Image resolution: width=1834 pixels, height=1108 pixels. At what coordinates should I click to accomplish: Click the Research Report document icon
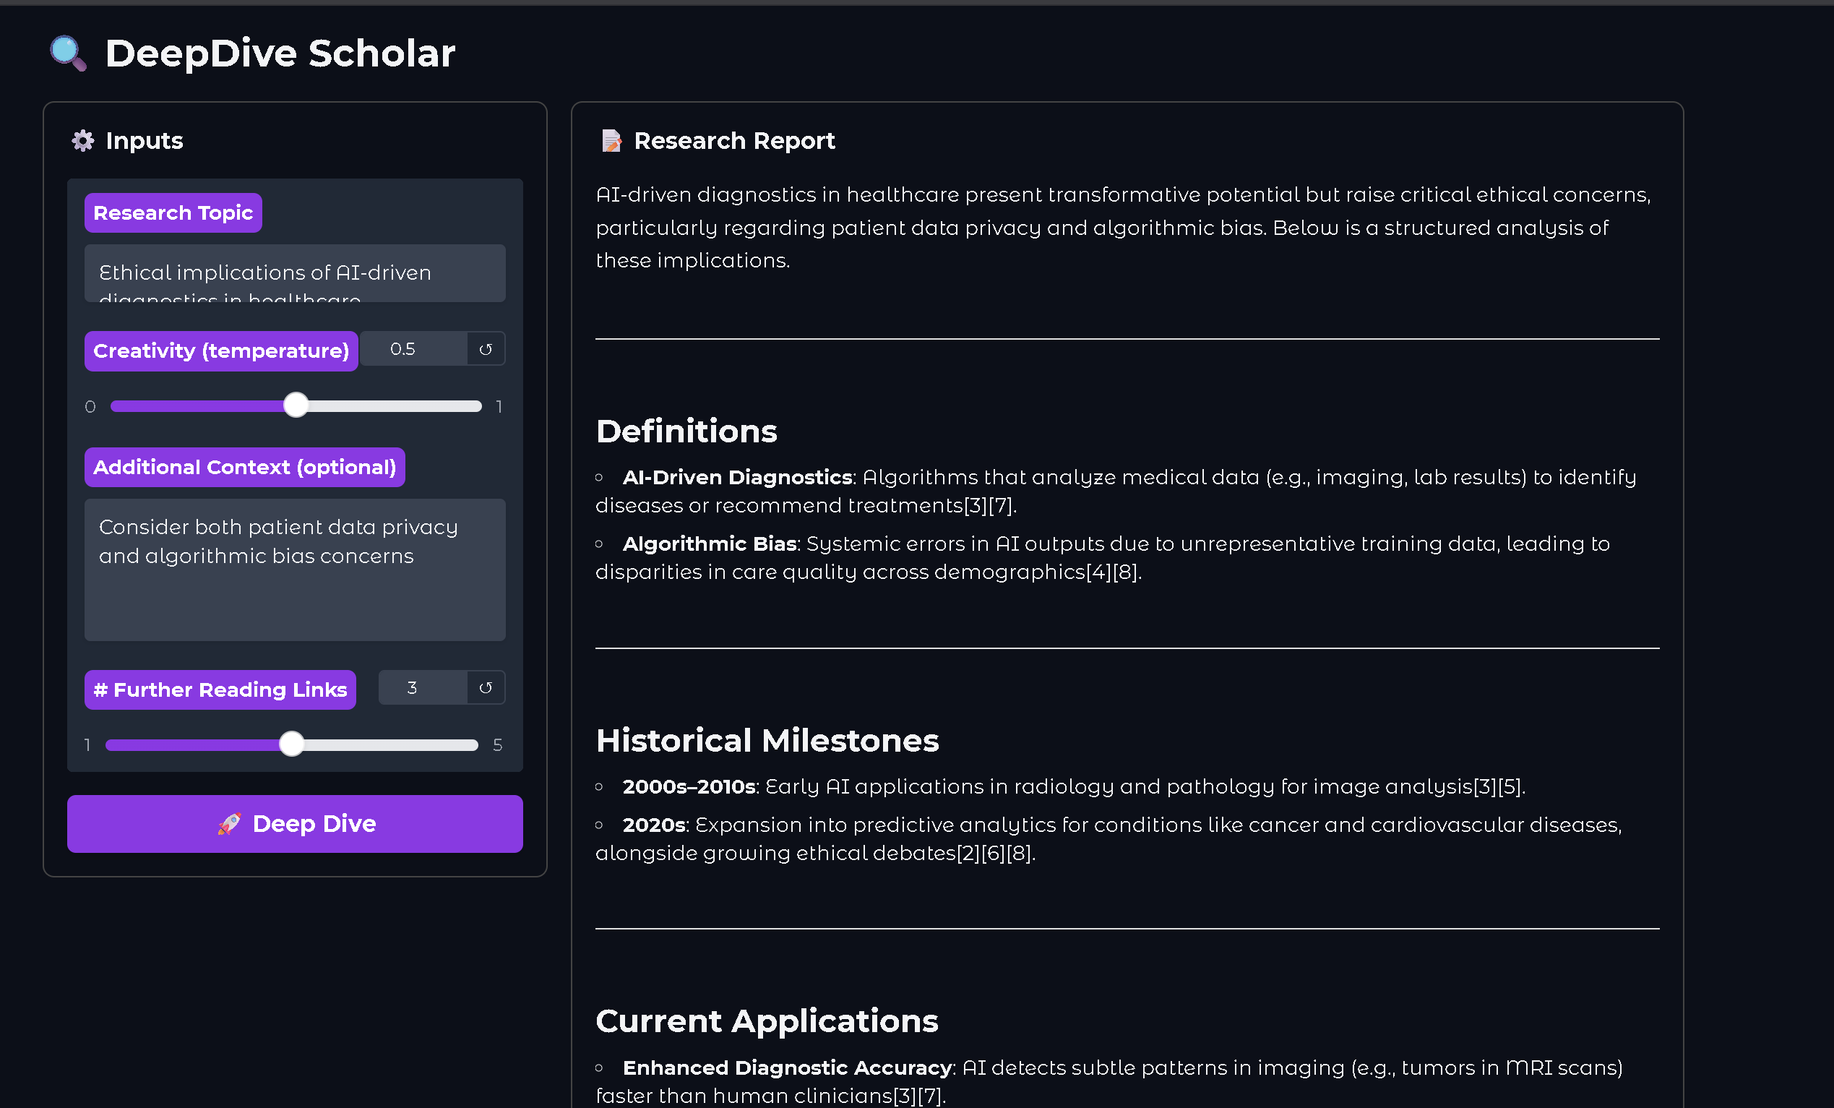tap(611, 141)
